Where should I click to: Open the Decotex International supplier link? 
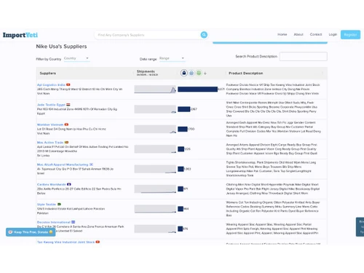coord(54,222)
